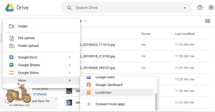
Task: Click the plus icon beside Connect more apps
Action: [89, 104]
